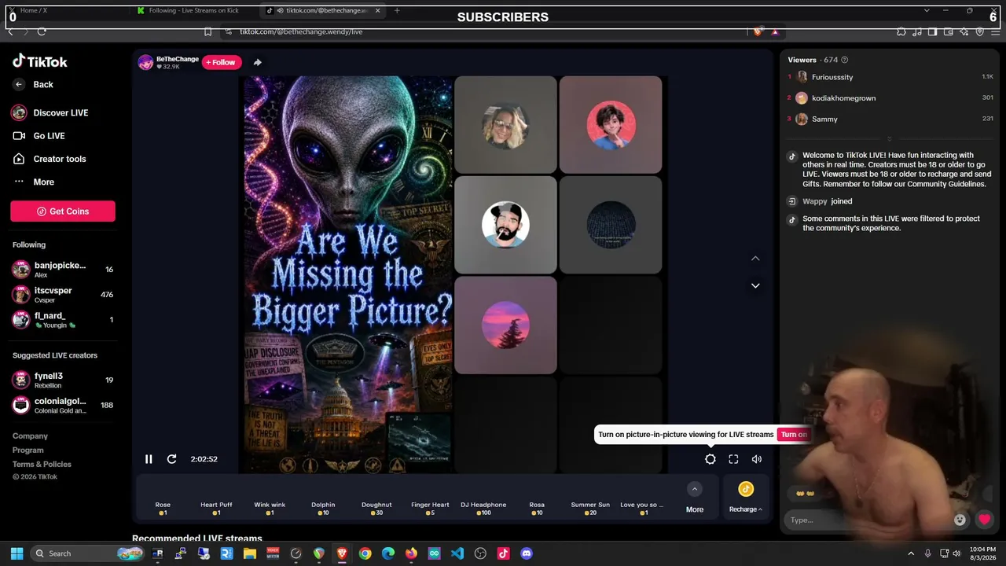Enter fullscreen mode on the stream
Screen dimensions: 1006x566
click(x=733, y=459)
